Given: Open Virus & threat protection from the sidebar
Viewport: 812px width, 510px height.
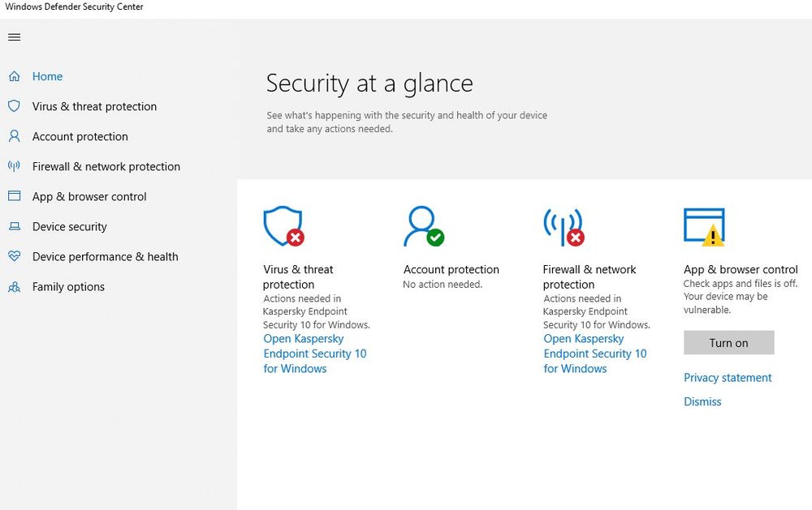Looking at the screenshot, I should click(x=93, y=106).
